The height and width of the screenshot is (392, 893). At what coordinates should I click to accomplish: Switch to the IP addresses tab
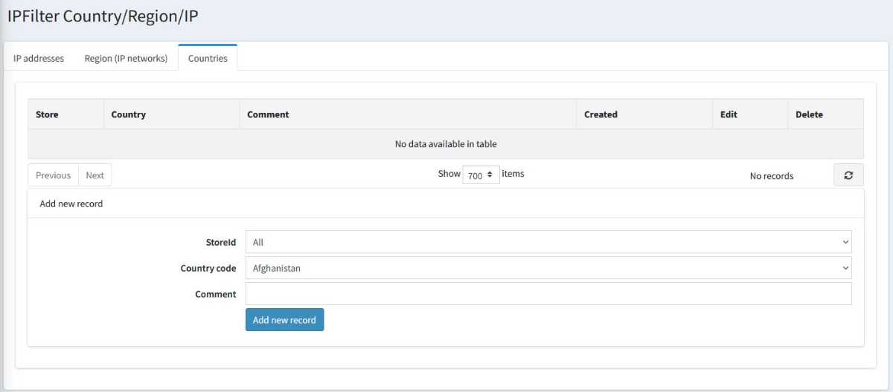[x=39, y=59]
